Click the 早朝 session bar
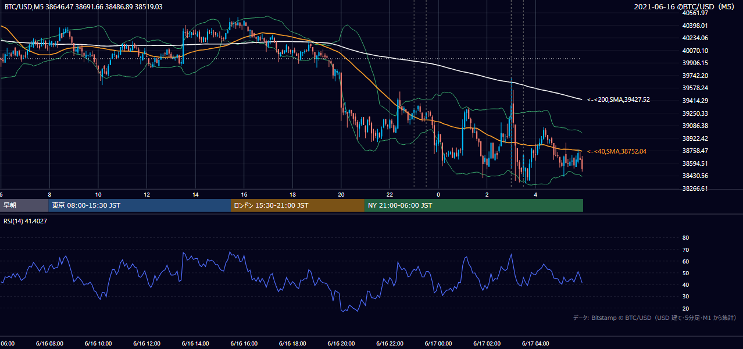743x349 pixels. [24, 205]
